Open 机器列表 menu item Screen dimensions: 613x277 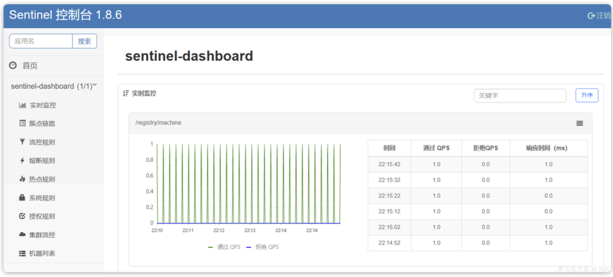pyautogui.click(x=42, y=253)
